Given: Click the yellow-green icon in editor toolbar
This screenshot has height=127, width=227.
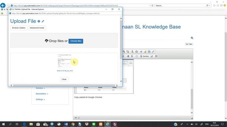Looking at the screenshot, I should click(145, 52).
